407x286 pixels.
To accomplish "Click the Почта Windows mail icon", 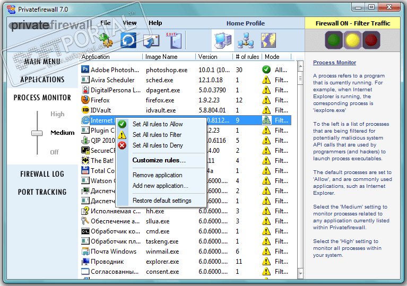I will (x=85, y=251).
